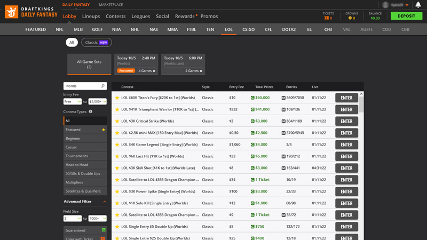Star the LOL $60K Titan's Fury contest

click(x=117, y=98)
